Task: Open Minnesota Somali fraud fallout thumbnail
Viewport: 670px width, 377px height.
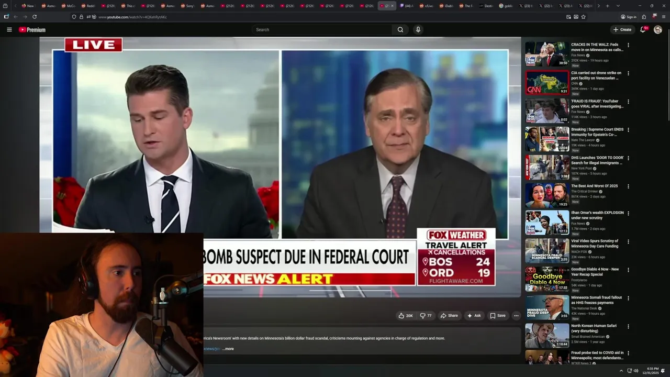Action: click(x=547, y=307)
